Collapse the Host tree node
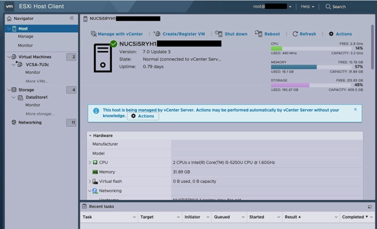 tap(9, 28)
